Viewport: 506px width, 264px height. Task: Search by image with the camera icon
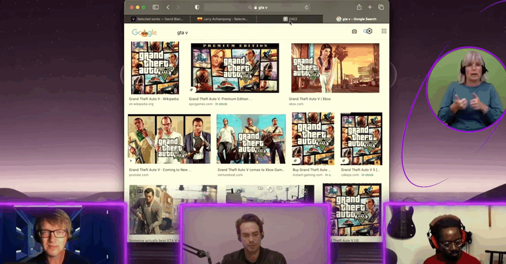tap(354, 32)
